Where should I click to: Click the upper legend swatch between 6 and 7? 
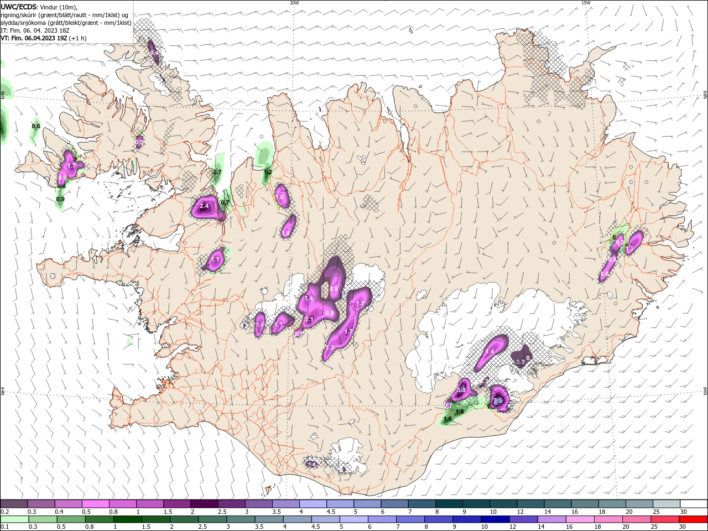(395, 504)
